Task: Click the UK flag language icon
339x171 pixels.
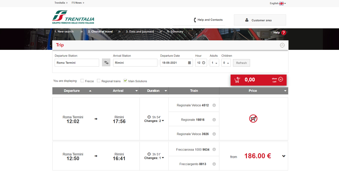Action: (x=281, y=3)
